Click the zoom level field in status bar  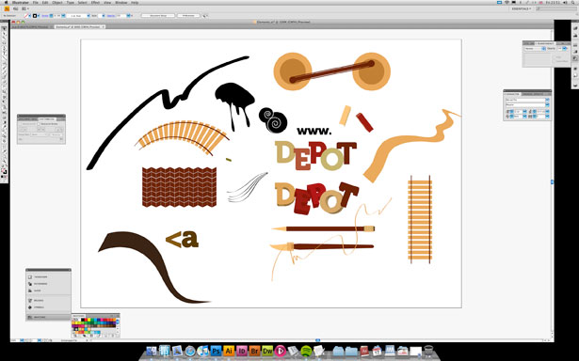[x=16, y=340]
